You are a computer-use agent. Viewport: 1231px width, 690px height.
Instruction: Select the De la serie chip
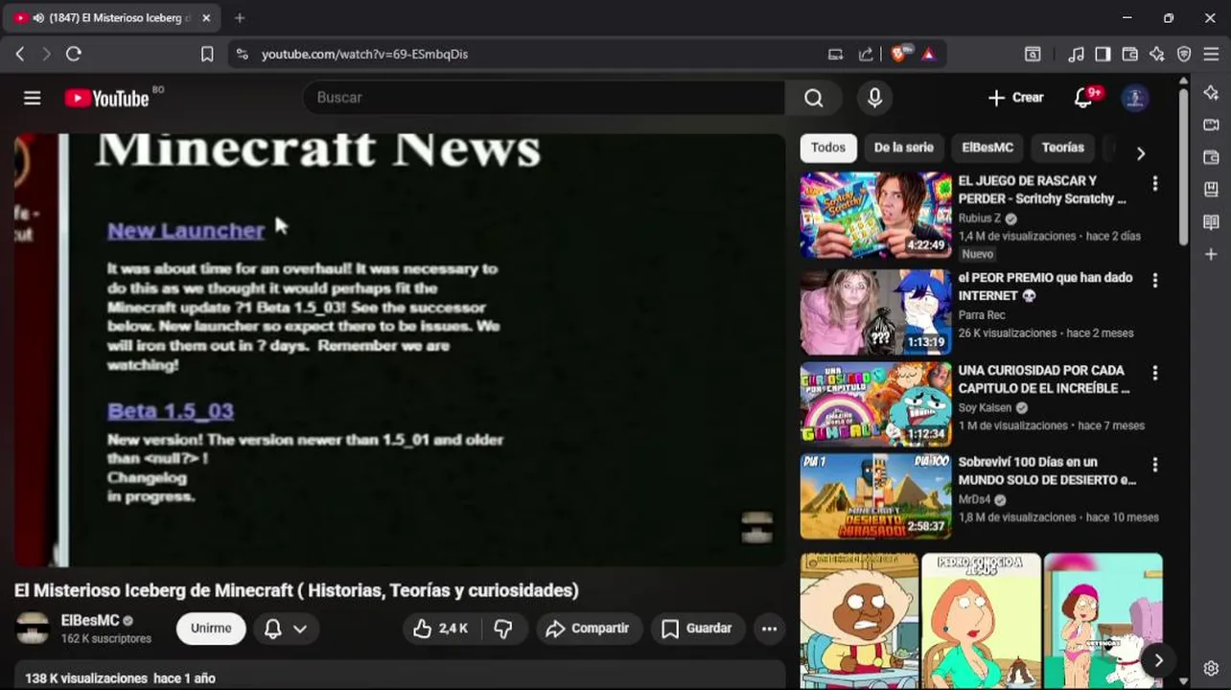coord(903,148)
